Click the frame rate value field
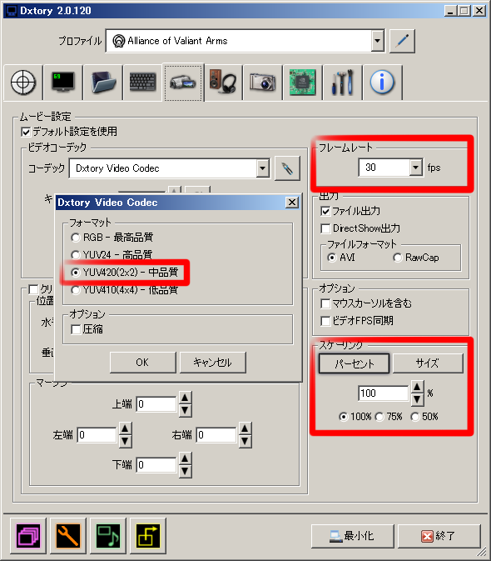The height and width of the screenshot is (561, 491). coord(384,168)
